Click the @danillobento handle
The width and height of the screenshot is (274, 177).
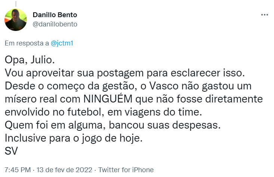pyautogui.click(x=55, y=24)
